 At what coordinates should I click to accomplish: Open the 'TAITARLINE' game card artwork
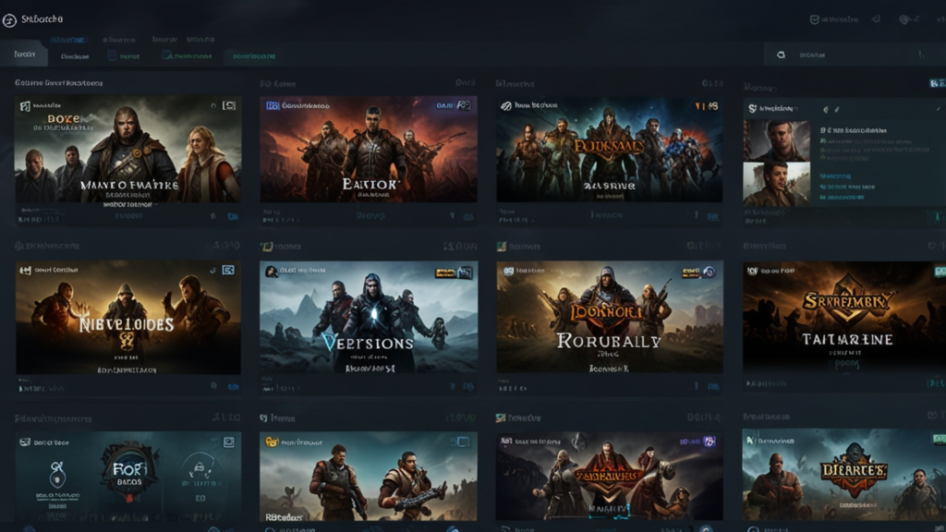click(x=844, y=317)
